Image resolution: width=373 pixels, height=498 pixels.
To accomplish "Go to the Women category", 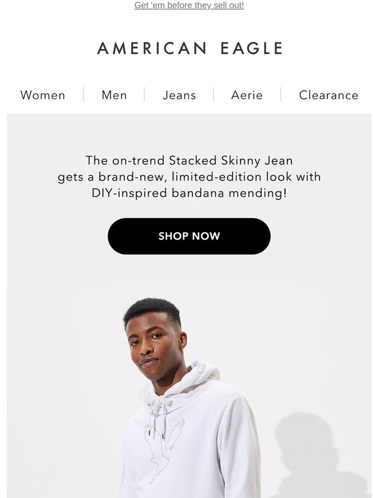I will click(43, 95).
